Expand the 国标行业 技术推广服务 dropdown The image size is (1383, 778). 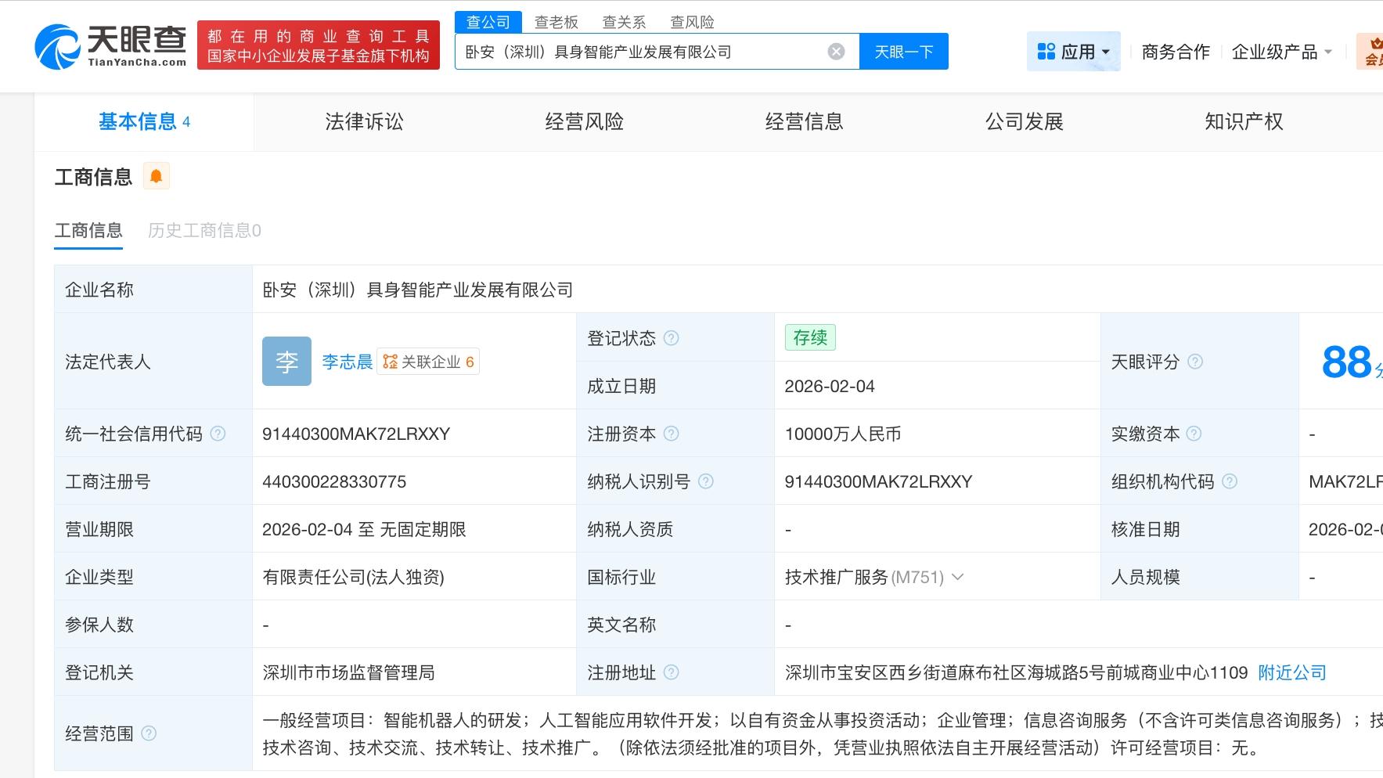coord(959,578)
